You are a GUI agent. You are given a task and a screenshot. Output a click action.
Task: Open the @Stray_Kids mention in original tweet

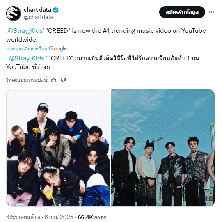25,31
